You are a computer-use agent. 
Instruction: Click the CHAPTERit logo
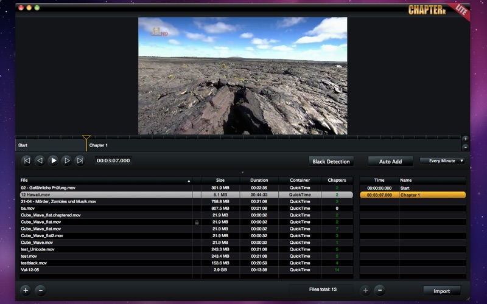[427, 10]
